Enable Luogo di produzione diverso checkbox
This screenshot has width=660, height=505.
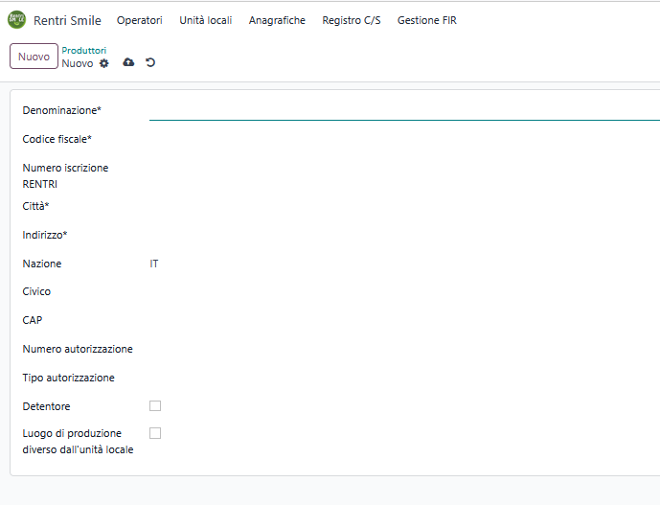[x=155, y=433]
